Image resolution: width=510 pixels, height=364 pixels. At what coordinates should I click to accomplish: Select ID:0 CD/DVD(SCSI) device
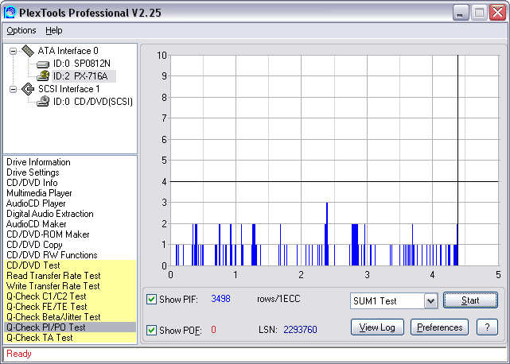93,102
